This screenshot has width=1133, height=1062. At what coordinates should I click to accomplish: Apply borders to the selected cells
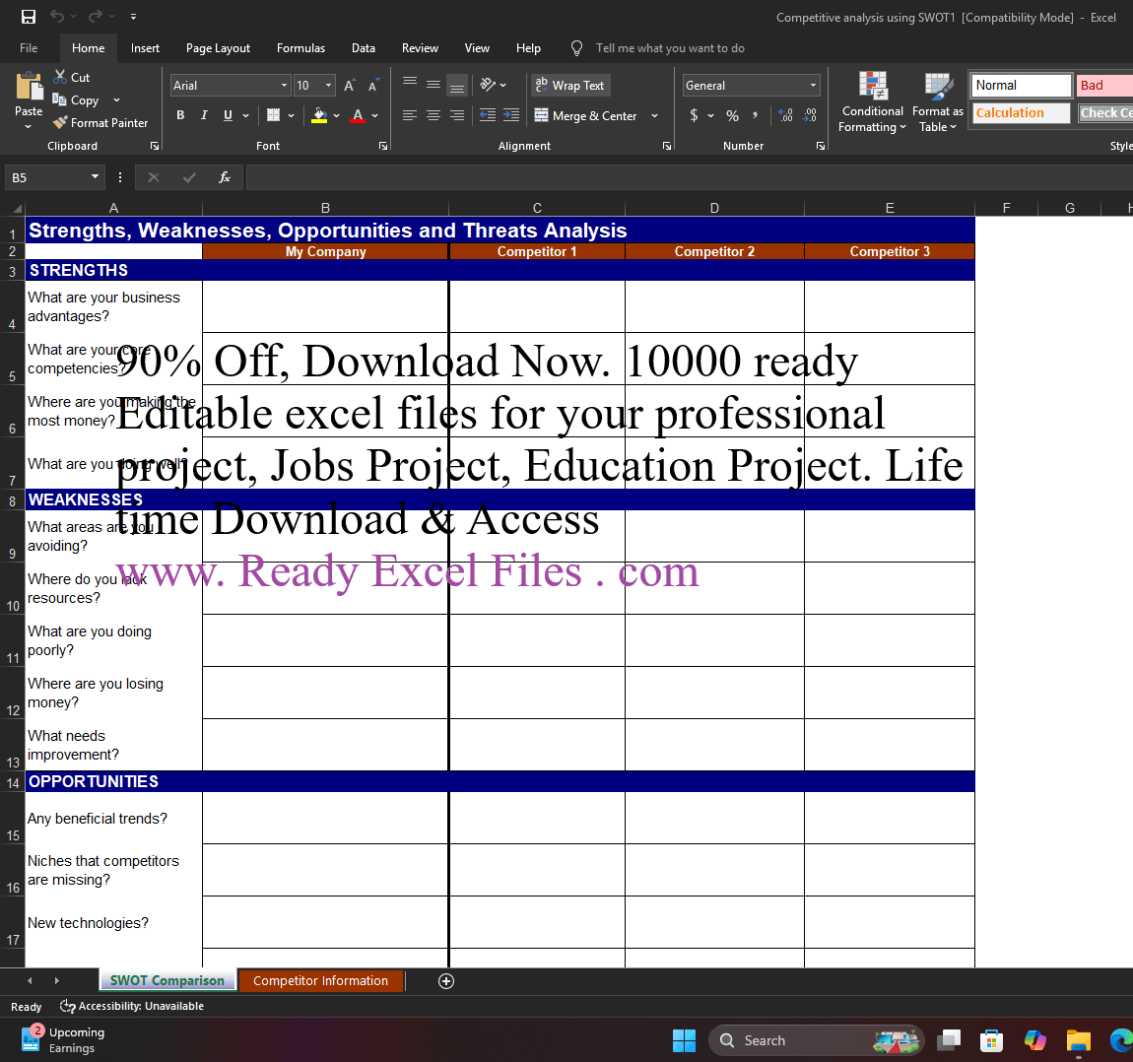(x=273, y=115)
